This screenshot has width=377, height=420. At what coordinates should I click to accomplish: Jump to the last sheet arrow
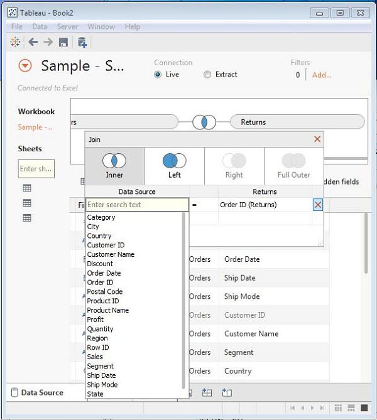pyautogui.click(x=322, y=407)
